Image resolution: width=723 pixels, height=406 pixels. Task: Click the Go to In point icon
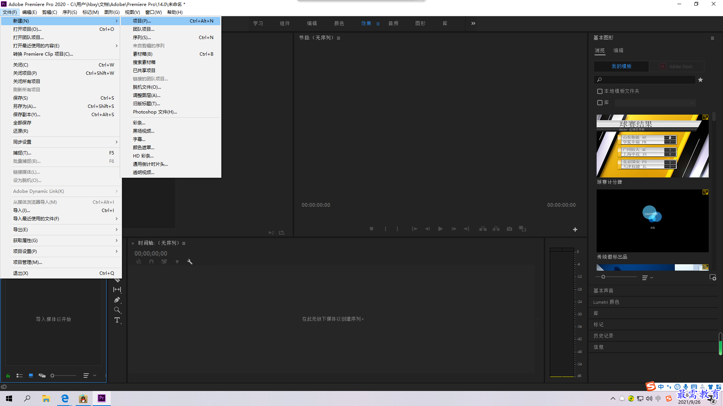[x=414, y=229]
